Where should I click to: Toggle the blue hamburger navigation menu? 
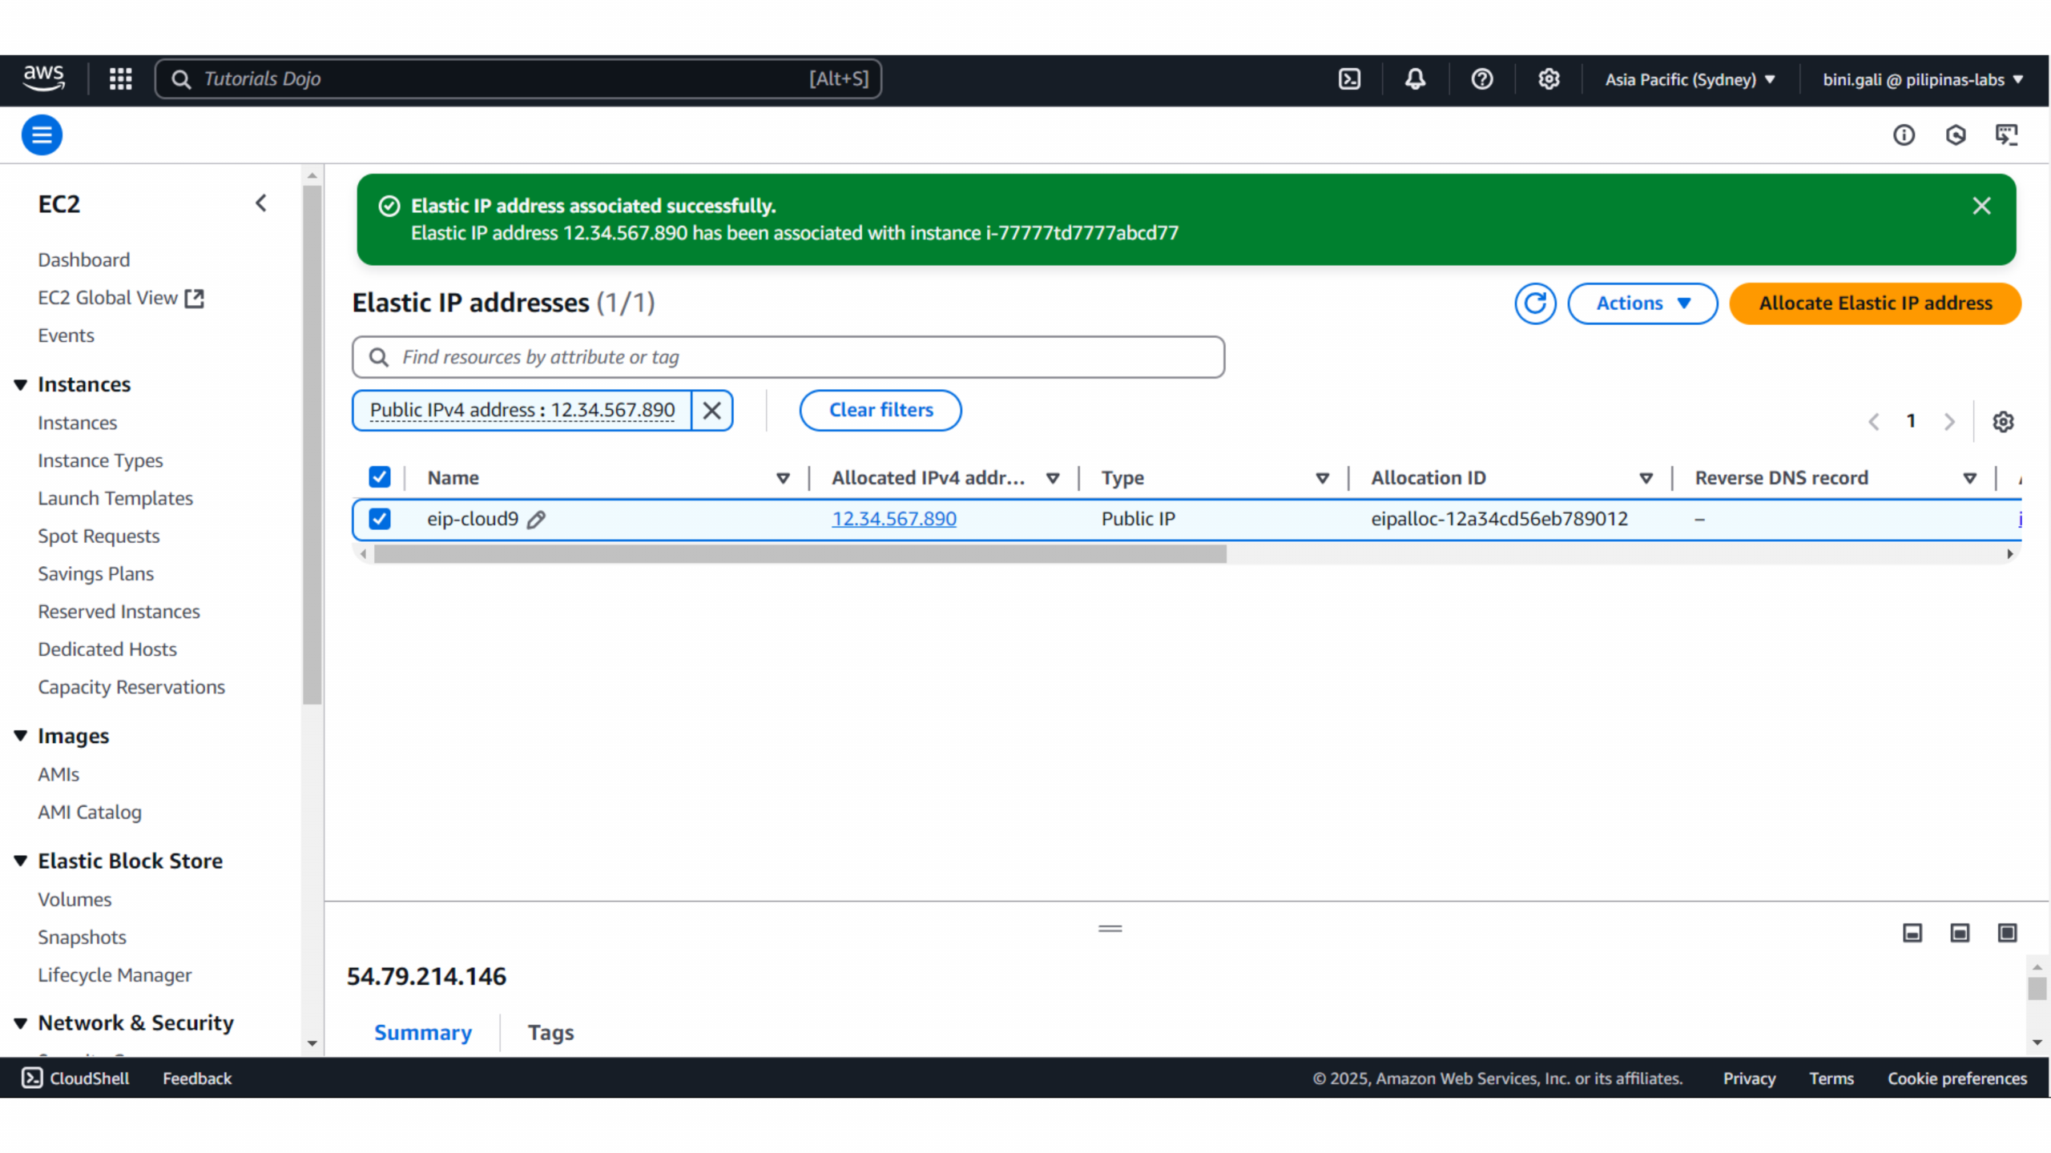42,135
